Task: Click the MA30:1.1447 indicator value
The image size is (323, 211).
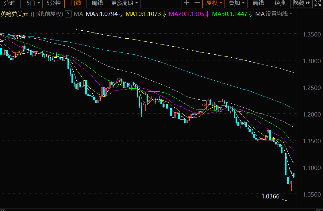Action: click(x=230, y=14)
